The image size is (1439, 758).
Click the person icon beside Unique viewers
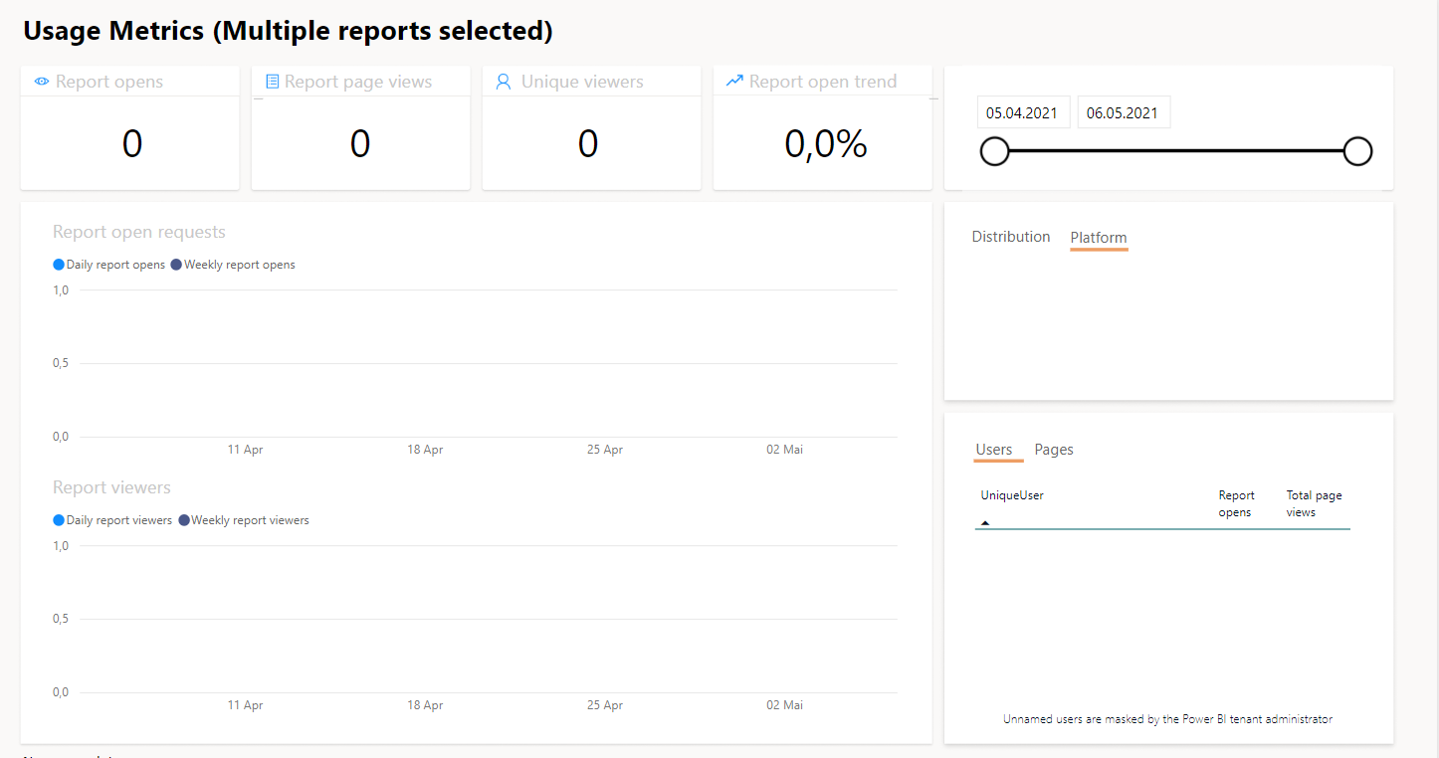click(503, 82)
